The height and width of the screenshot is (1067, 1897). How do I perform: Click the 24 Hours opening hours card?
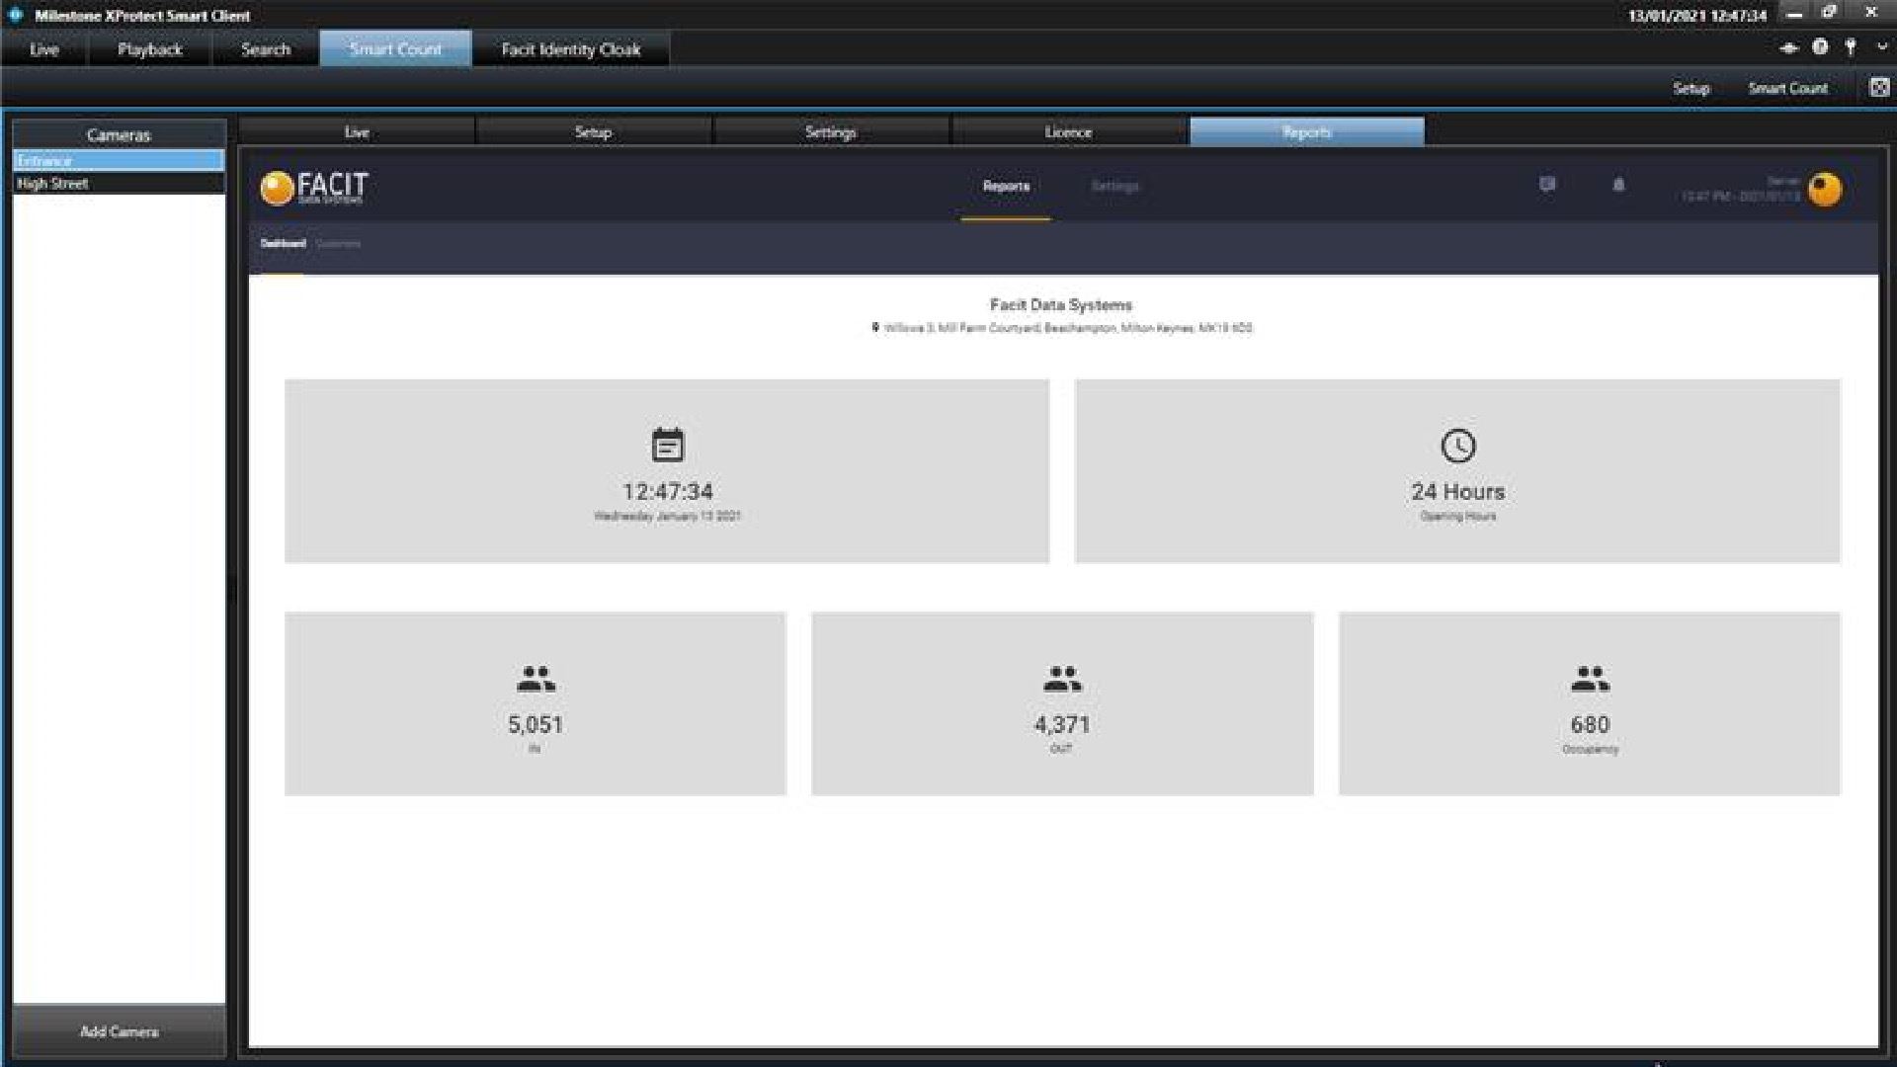(x=1457, y=471)
